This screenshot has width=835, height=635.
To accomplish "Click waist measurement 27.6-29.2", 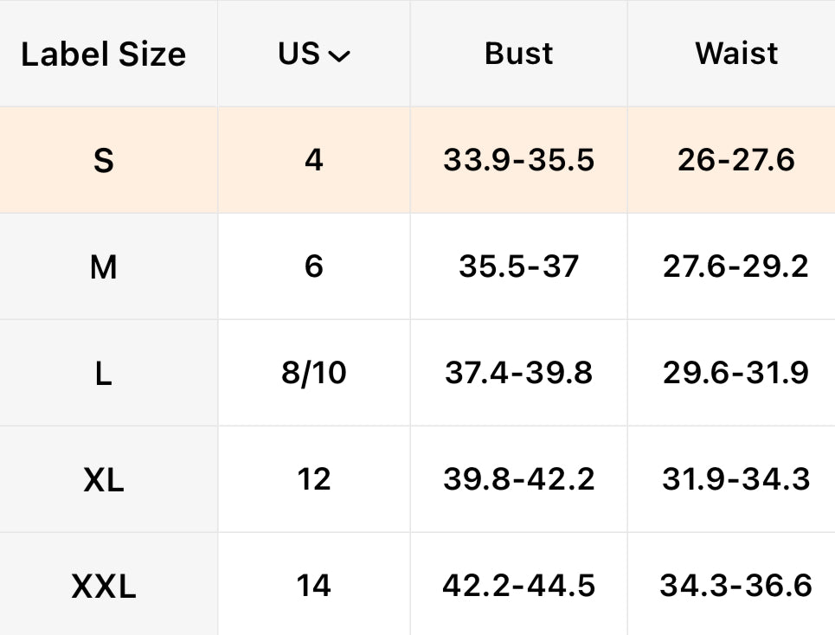I will pos(736,267).
